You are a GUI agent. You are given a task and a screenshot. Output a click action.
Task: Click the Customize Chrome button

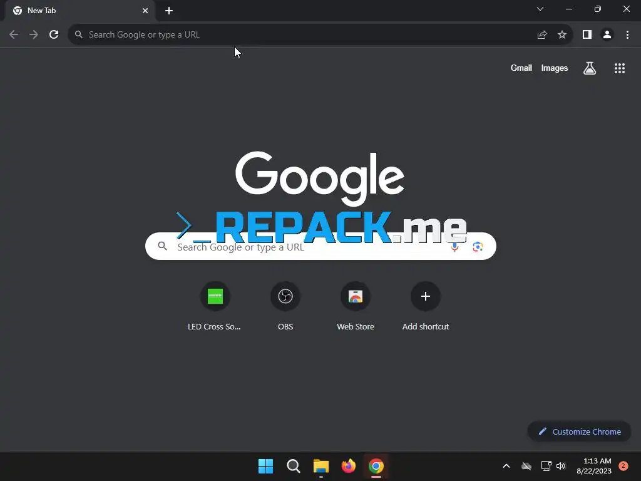click(x=579, y=432)
